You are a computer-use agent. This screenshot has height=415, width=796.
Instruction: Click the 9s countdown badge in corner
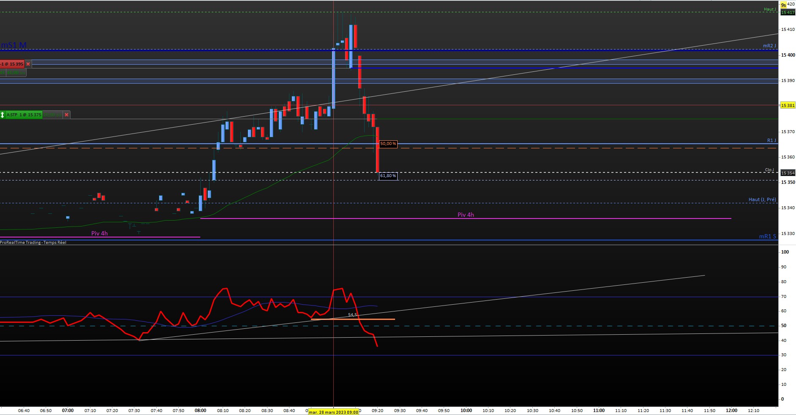tap(784, 5)
